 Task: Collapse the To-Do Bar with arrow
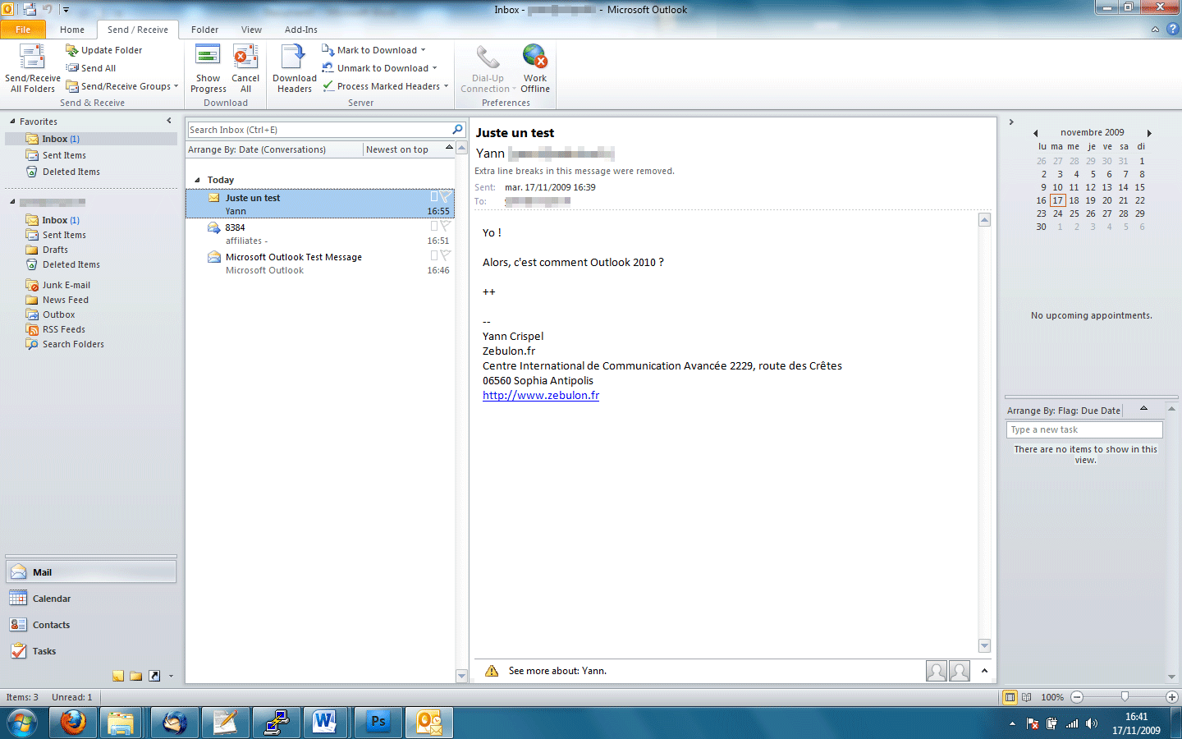[1011, 122]
